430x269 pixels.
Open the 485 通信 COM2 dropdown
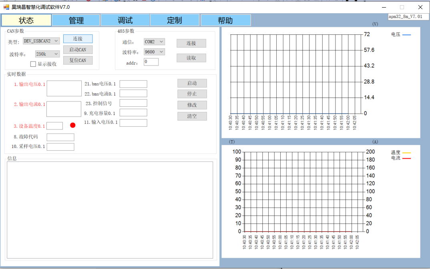point(154,42)
